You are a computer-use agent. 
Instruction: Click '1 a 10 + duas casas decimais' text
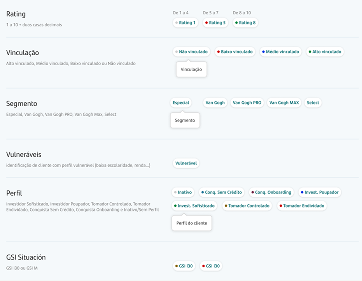34,25
